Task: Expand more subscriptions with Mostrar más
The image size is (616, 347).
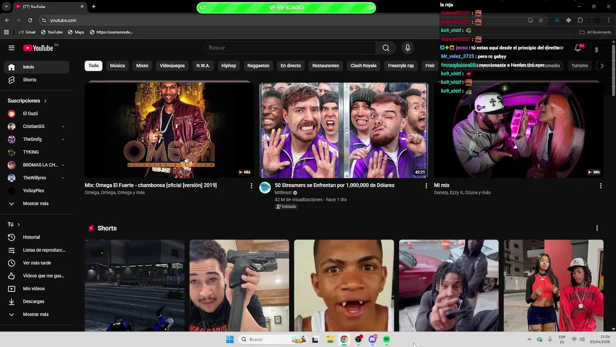Action: point(37,203)
